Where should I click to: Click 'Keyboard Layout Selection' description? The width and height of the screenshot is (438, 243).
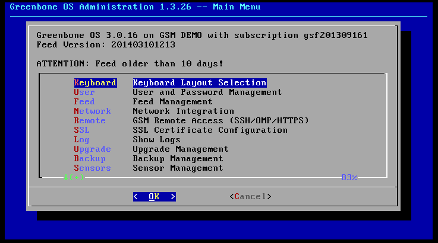pyautogui.click(x=200, y=83)
